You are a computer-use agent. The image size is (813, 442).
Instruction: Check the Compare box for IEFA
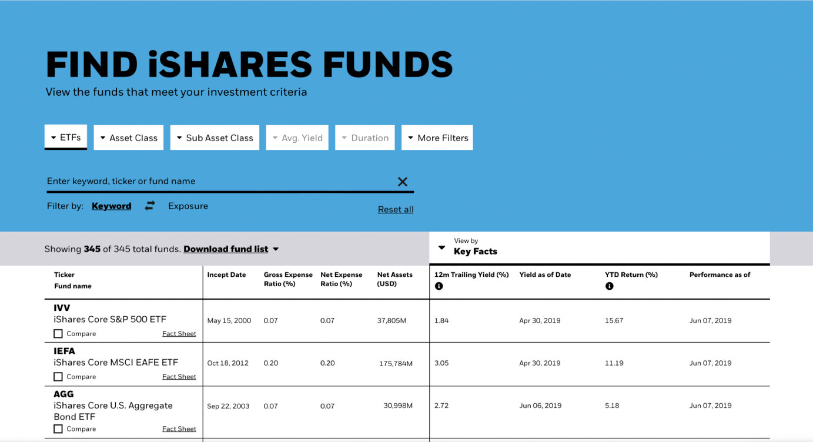(58, 377)
